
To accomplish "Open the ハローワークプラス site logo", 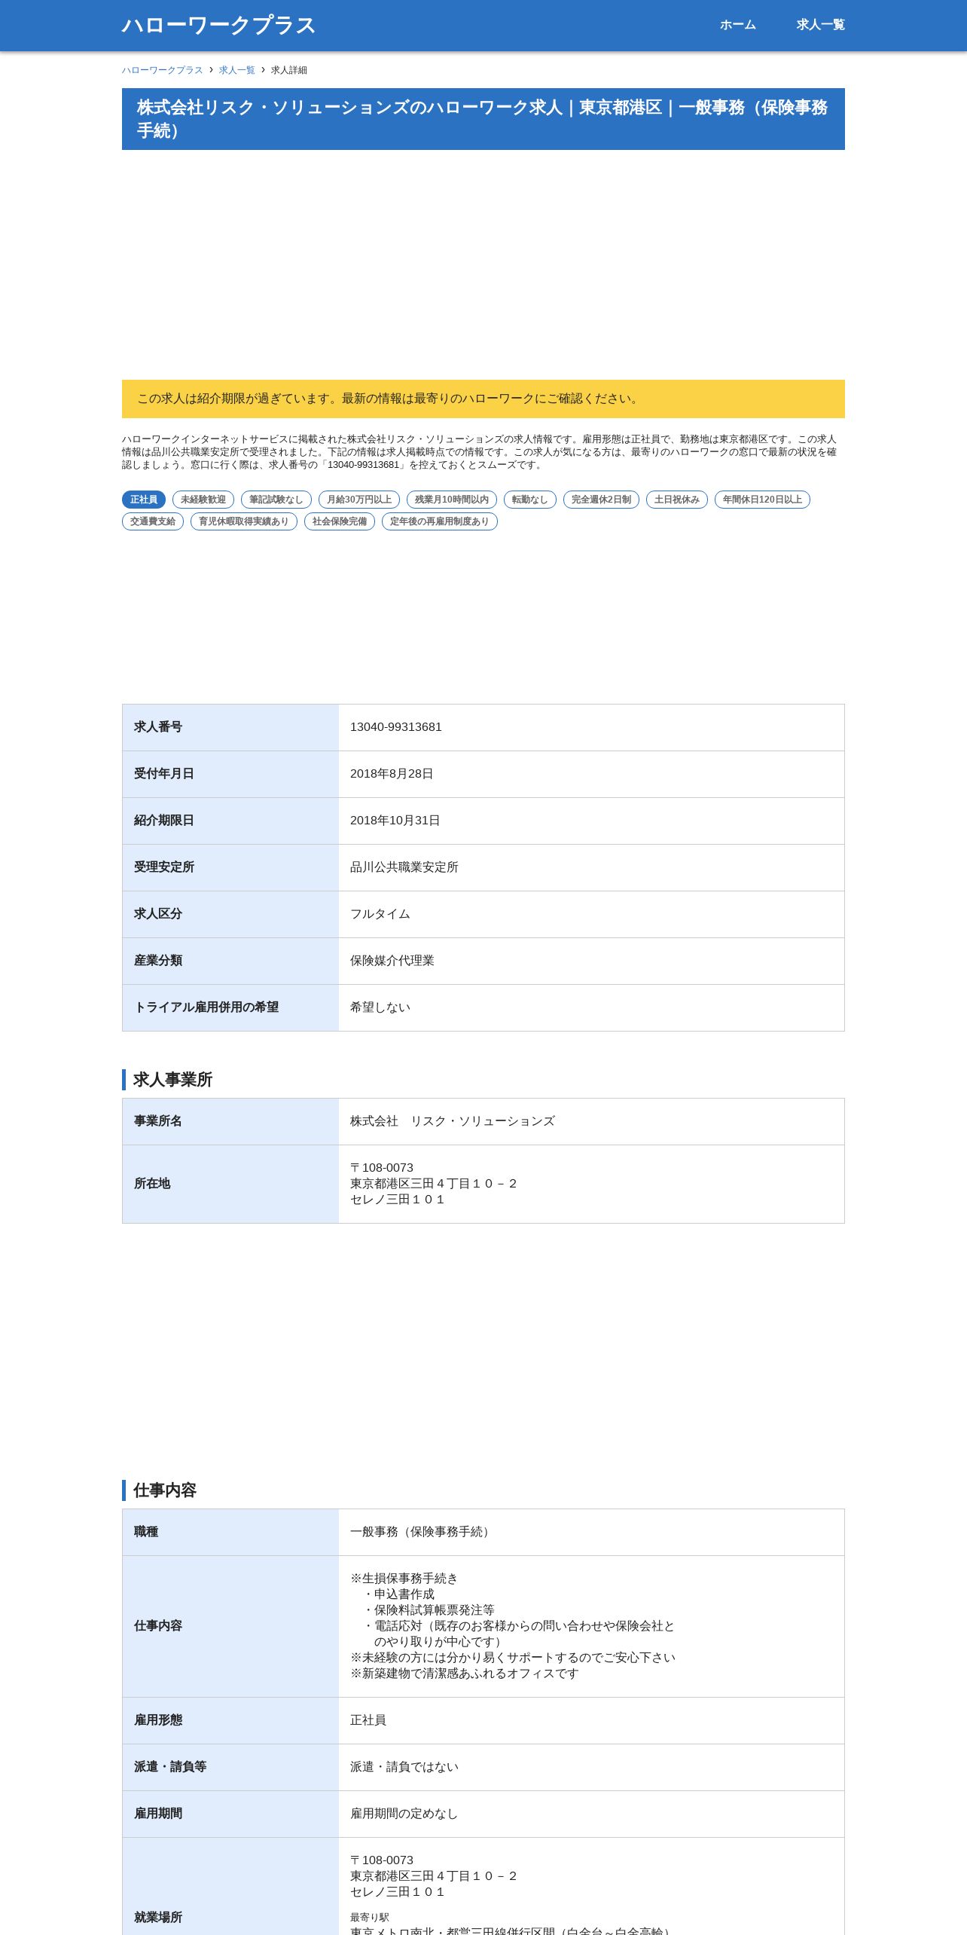I will point(218,25).
